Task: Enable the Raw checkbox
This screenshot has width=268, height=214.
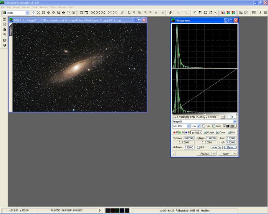Action: coord(204,126)
